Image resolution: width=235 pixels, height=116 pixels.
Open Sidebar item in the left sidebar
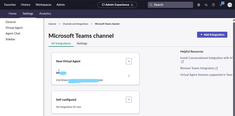tap(10, 39)
